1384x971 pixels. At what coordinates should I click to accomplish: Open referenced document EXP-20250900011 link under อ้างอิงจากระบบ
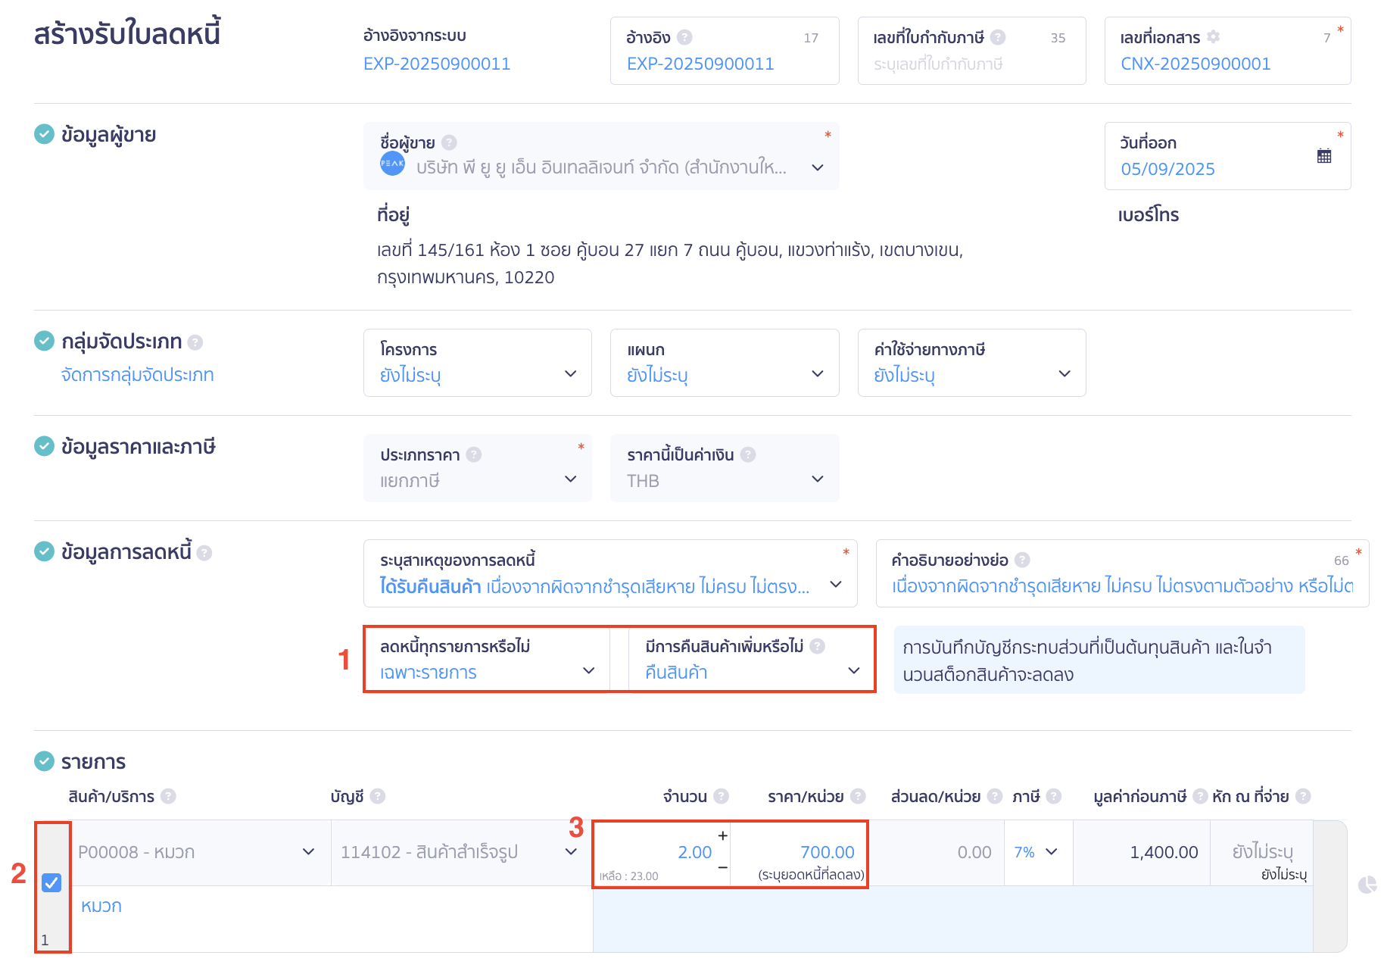(437, 64)
